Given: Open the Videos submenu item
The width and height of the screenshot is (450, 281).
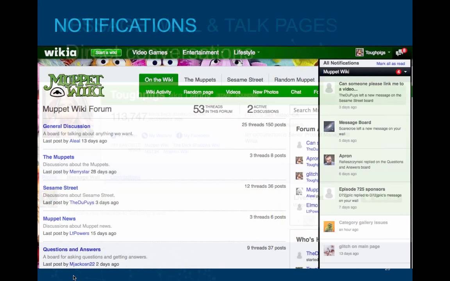Looking at the screenshot, I should pos(233,92).
